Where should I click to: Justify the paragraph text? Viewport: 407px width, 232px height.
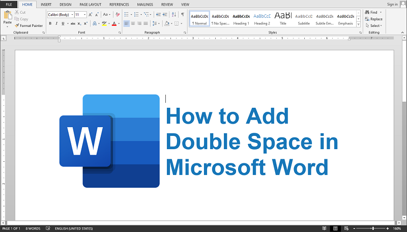[146, 23]
